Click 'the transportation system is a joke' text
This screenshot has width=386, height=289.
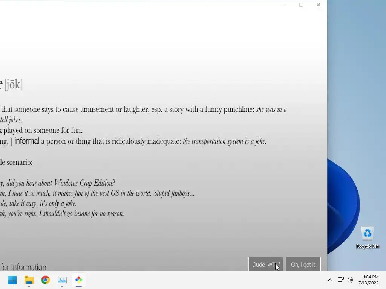click(x=225, y=141)
